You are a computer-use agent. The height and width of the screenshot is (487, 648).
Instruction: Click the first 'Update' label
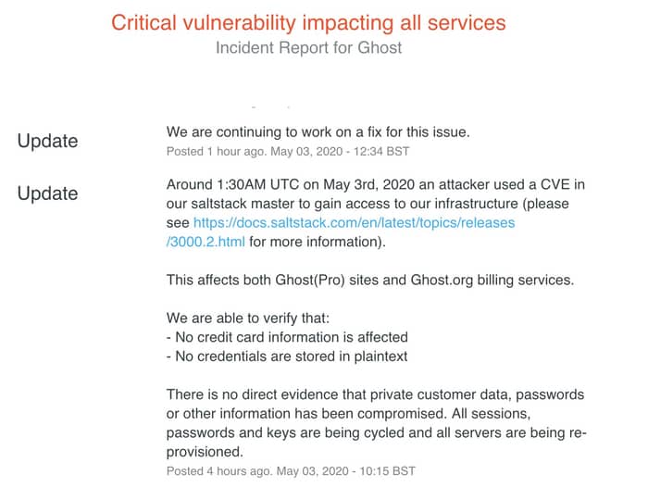[47, 141]
